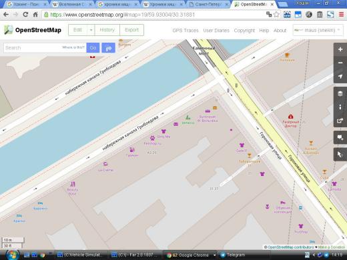347x260 pixels.
Task: Focus the Search input field
Action: point(33,48)
